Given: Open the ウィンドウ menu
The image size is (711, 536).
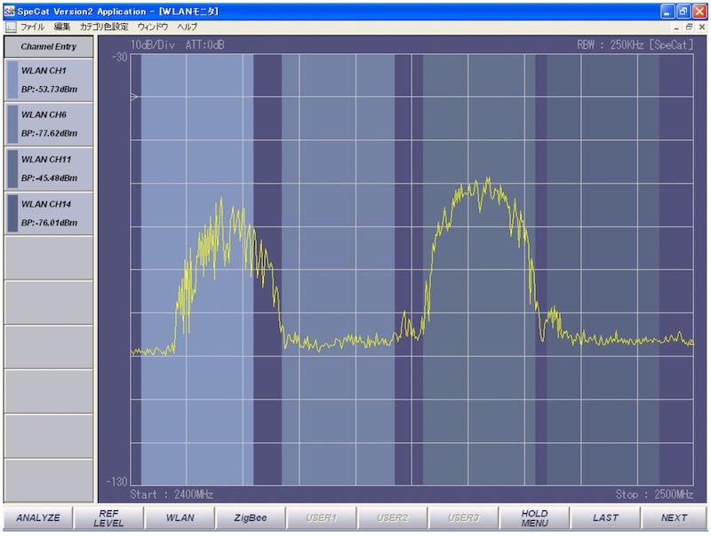Looking at the screenshot, I should point(153,27).
